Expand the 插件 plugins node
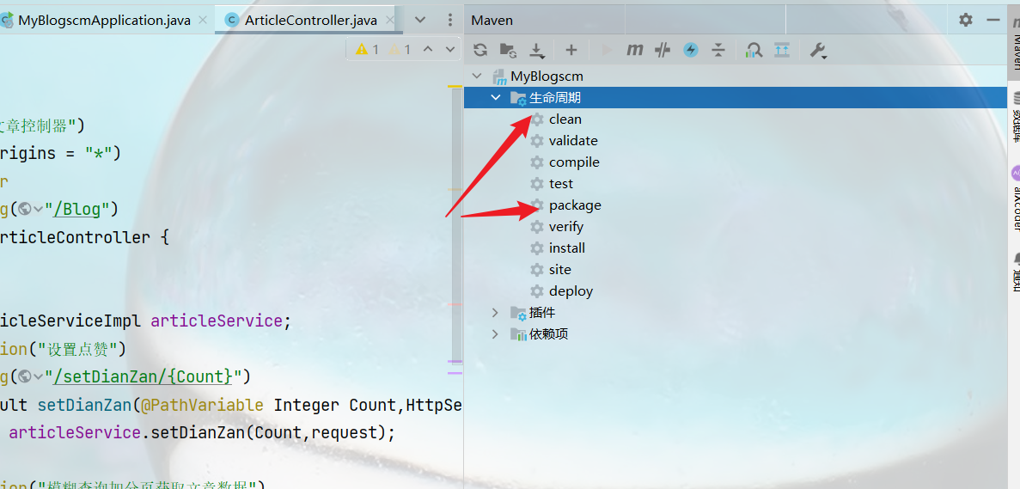The height and width of the screenshot is (489, 1020). [x=495, y=313]
